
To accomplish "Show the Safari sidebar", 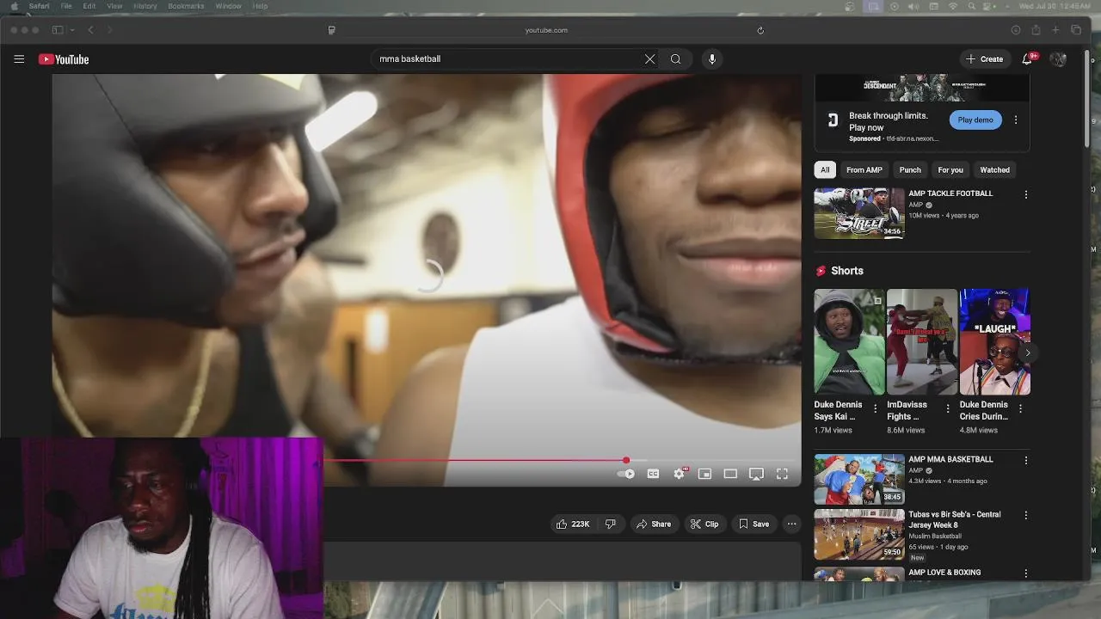I will pyautogui.click(x=58, y=30).
